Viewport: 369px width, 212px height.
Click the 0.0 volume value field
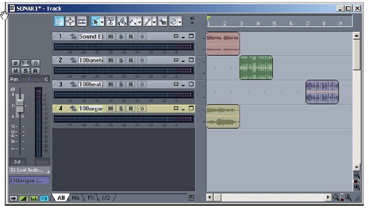click(17, 162)
